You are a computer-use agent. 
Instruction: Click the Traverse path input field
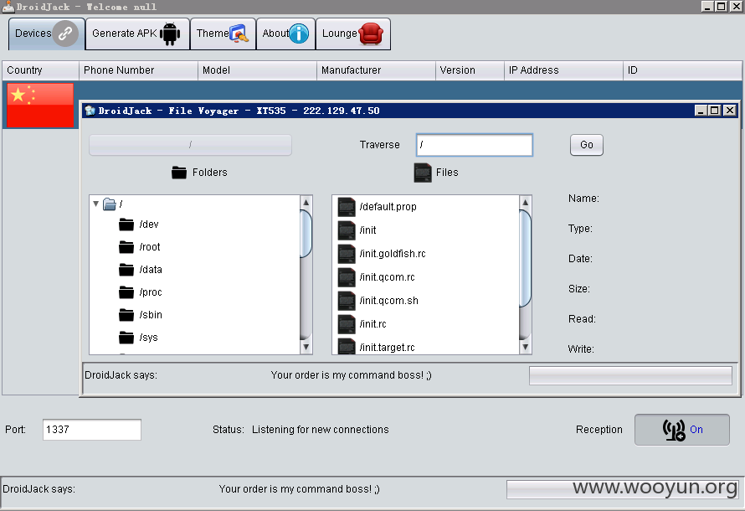[474, 145]
